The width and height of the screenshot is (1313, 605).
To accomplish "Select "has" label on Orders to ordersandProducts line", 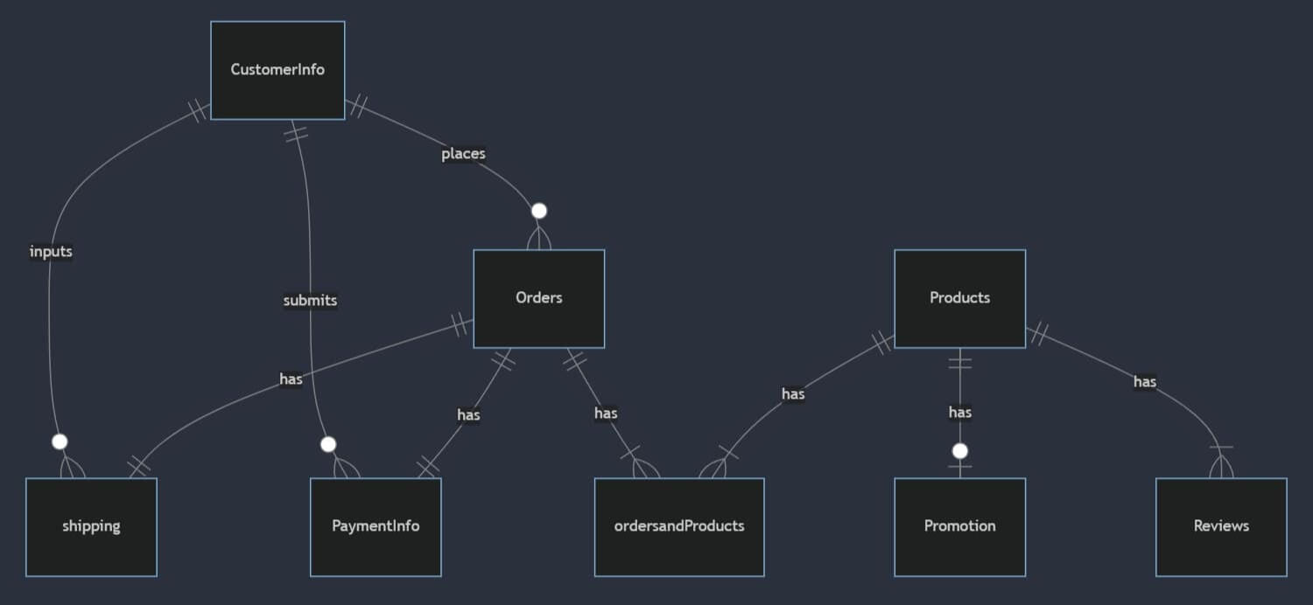I will click(x=606, y=413).
